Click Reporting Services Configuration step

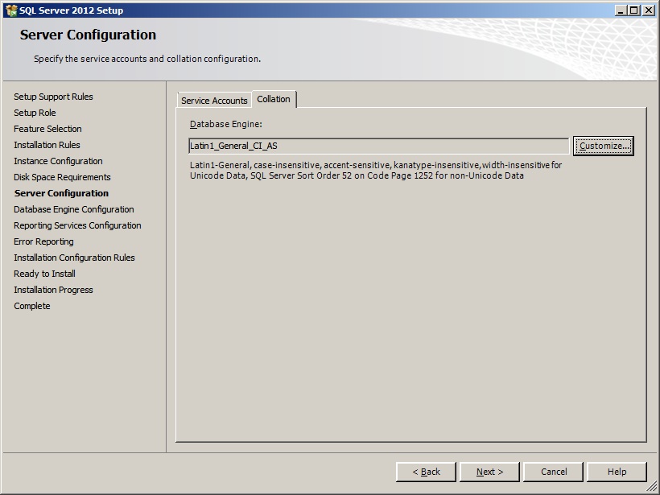click(77, 225)
